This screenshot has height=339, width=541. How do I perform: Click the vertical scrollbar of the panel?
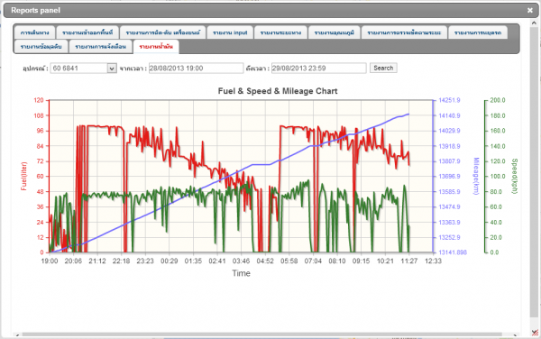coord(534,172)
